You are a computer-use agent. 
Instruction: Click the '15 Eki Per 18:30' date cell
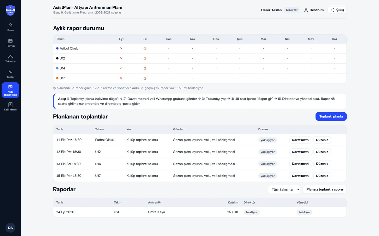click(x=69, y=176)
